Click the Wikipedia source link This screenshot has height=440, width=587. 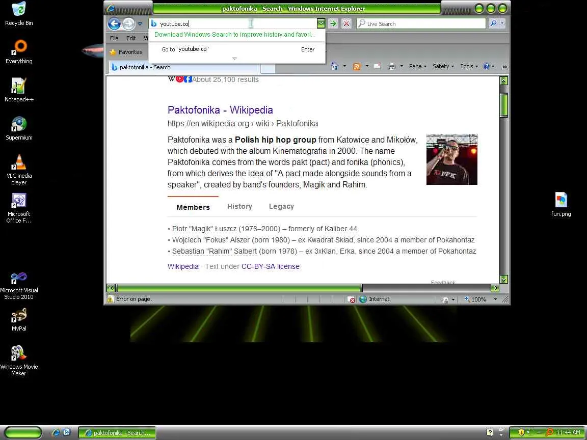[x=183, y=266]
